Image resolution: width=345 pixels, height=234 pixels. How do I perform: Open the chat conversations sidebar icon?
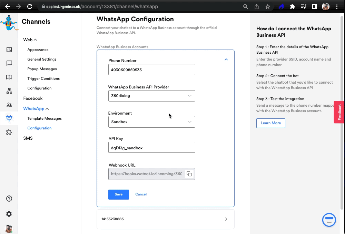[9, 63]
